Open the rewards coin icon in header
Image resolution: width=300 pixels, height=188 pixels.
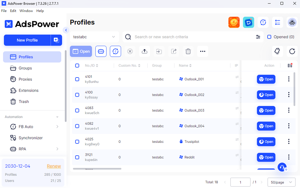(x=234, y=22)
